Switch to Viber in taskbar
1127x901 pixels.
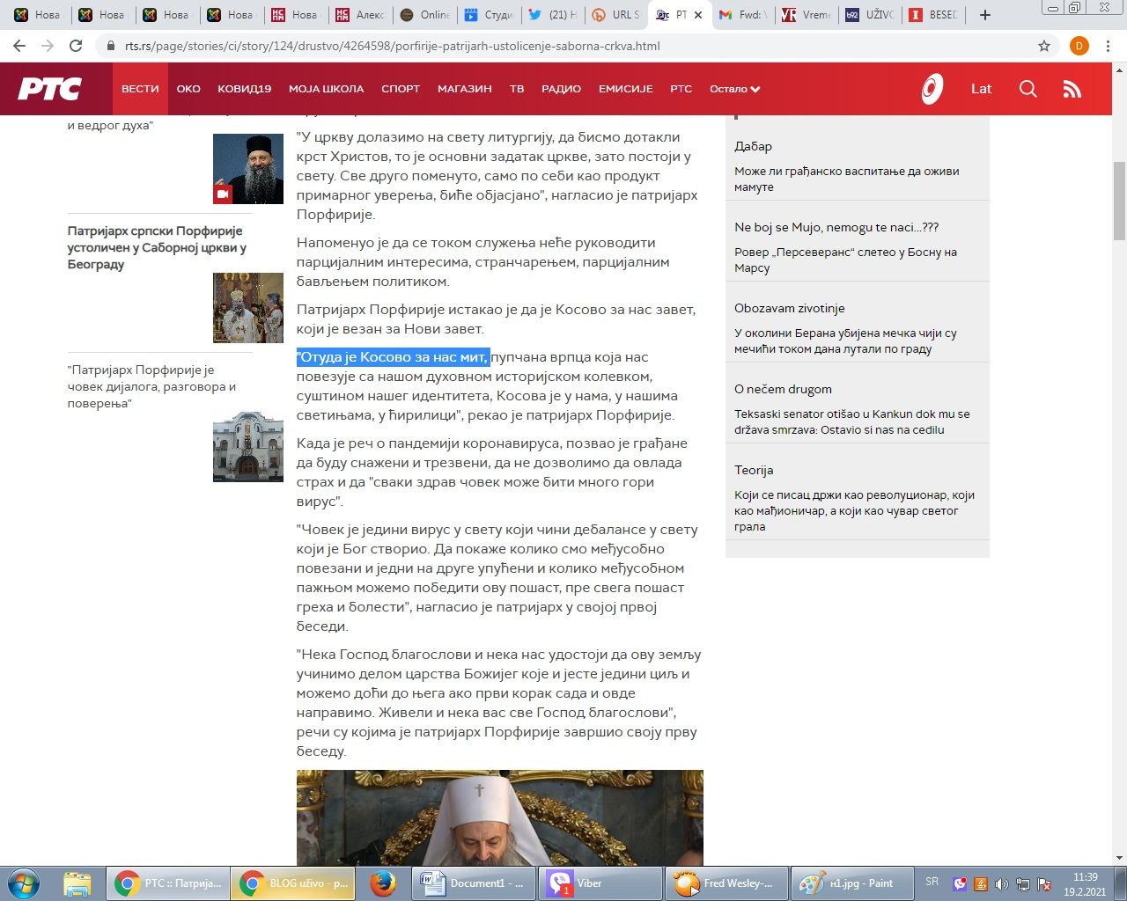tap(601, 883)
